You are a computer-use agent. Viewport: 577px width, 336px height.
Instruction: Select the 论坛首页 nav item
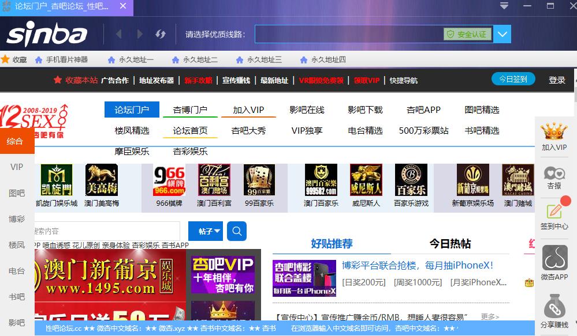click(x=190, y=130)
